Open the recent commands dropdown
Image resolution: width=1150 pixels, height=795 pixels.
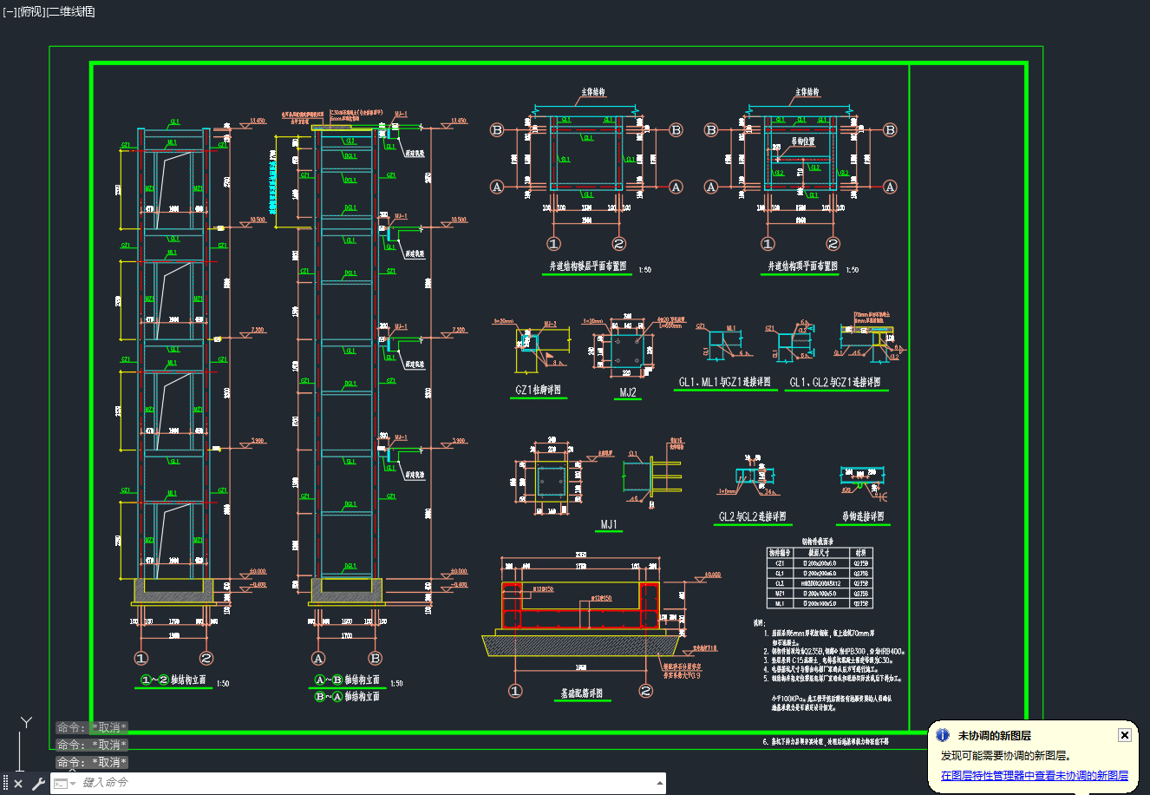coord(65,783)
